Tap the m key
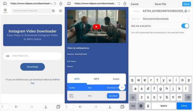 [x=179, y=97]
